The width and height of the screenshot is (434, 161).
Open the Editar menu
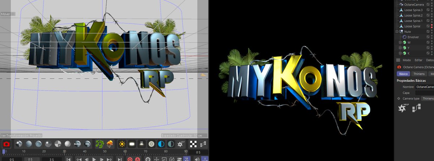click(x=418, y=60)
